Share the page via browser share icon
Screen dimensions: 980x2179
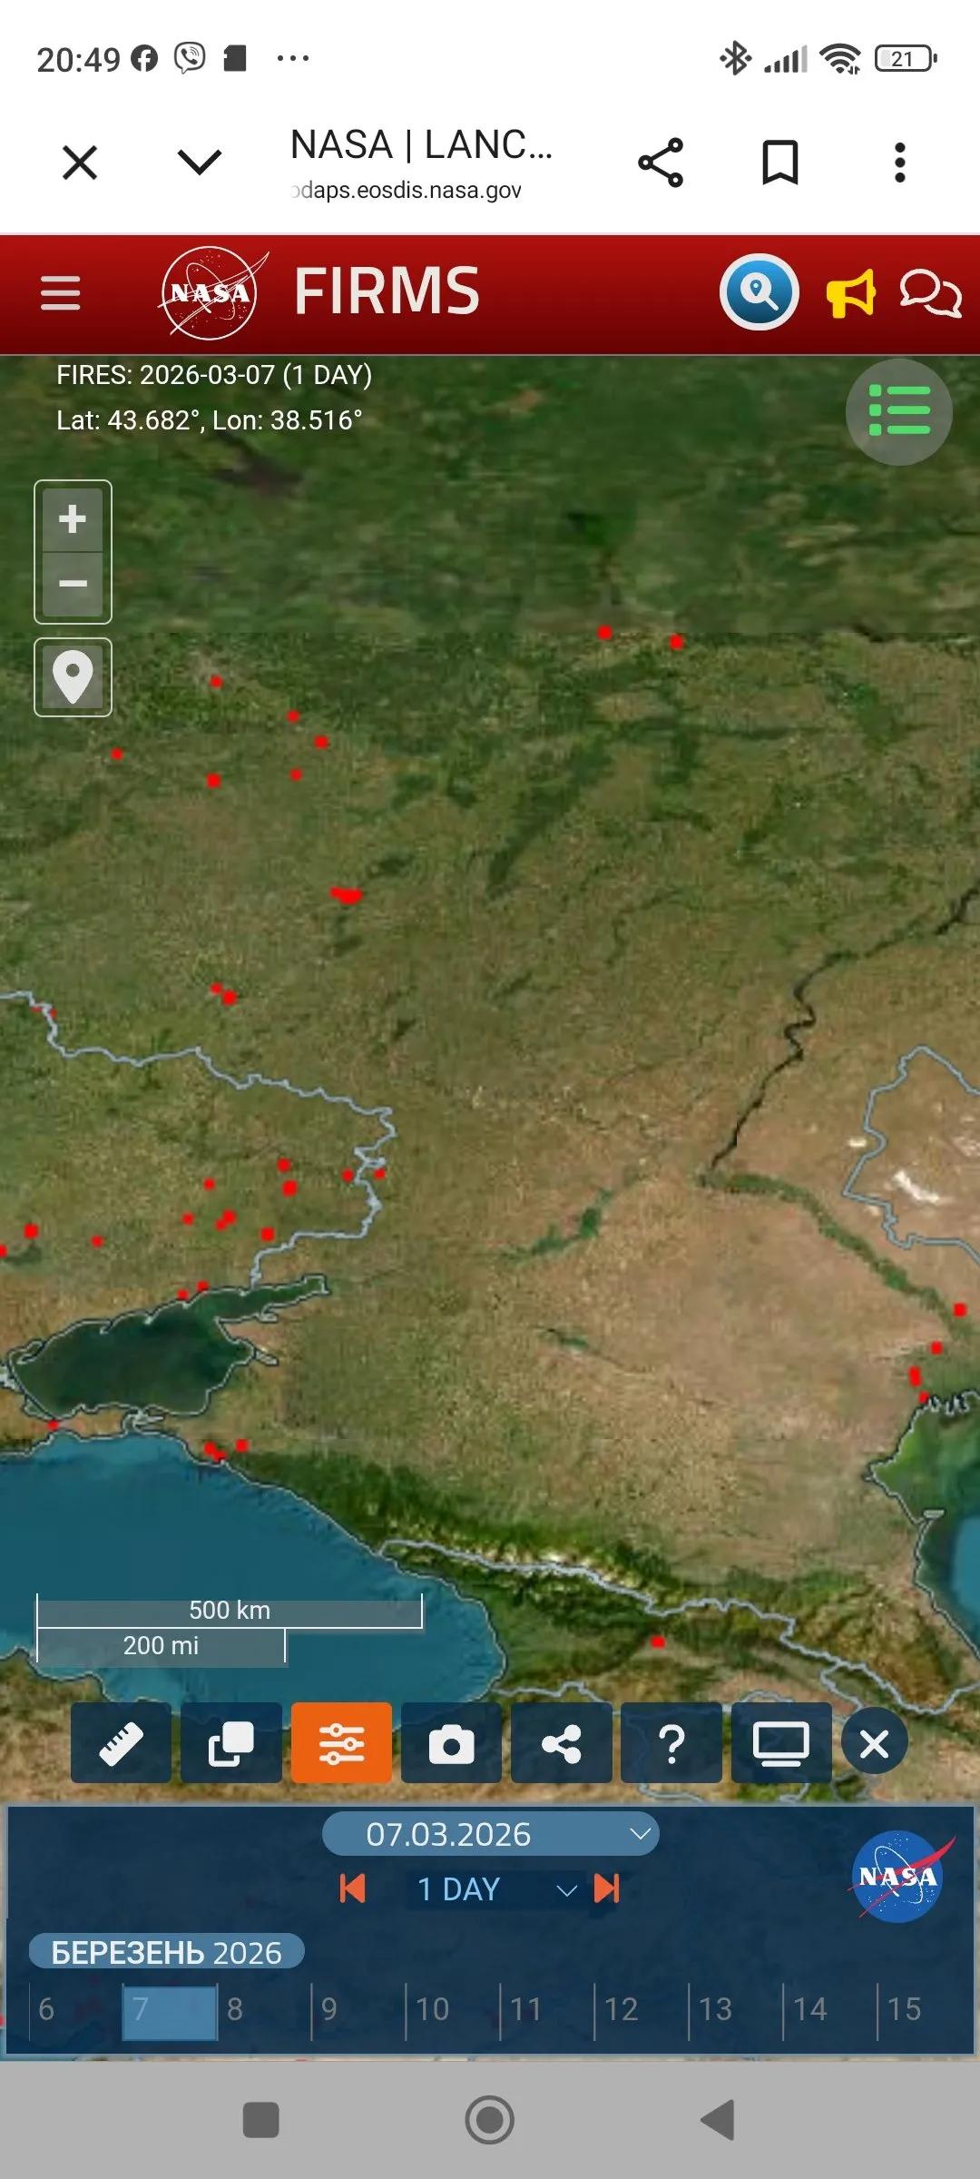click(661, 163)
